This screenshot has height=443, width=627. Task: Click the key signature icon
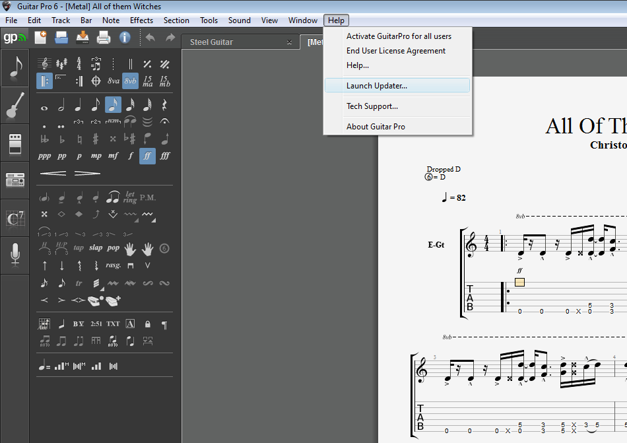[61, 63]
